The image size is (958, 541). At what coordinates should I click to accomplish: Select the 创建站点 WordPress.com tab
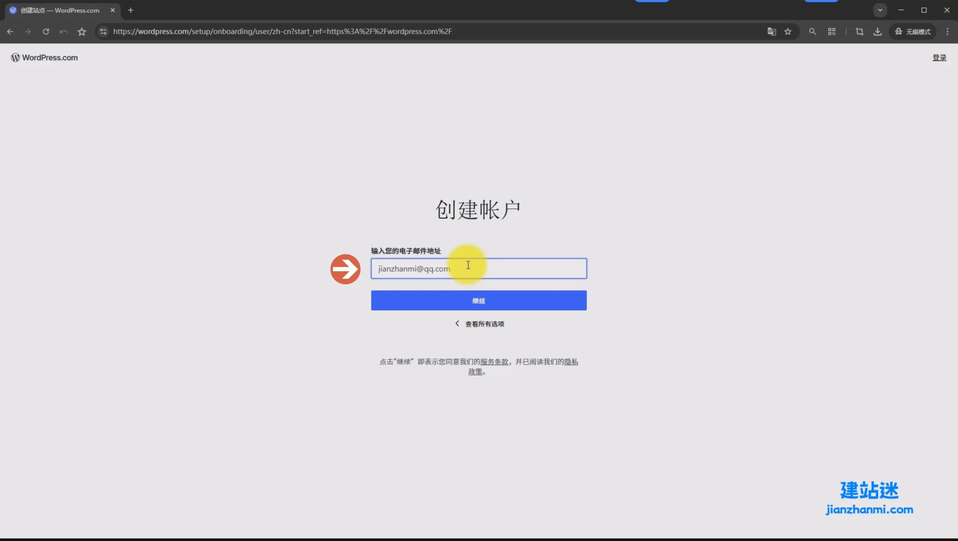click(x=60, y=10)
